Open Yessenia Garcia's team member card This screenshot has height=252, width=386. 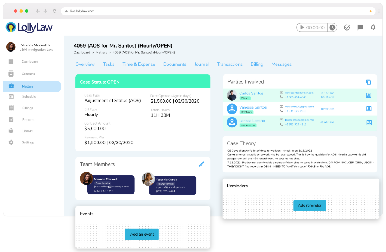tap(172, 185)
